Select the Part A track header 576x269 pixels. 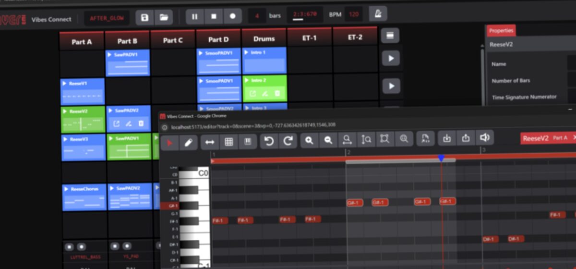(82, 41)
